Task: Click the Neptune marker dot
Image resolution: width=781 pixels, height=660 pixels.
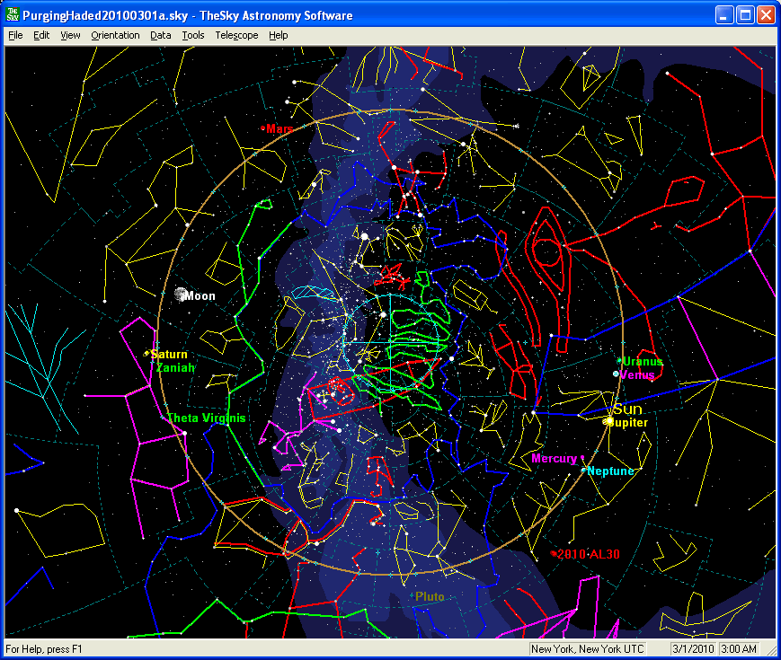Action: 583,471
